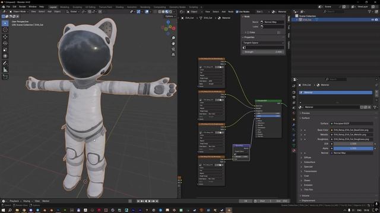
Task: Adjust the Alpha value slider
Action: (x=353, y=149)
